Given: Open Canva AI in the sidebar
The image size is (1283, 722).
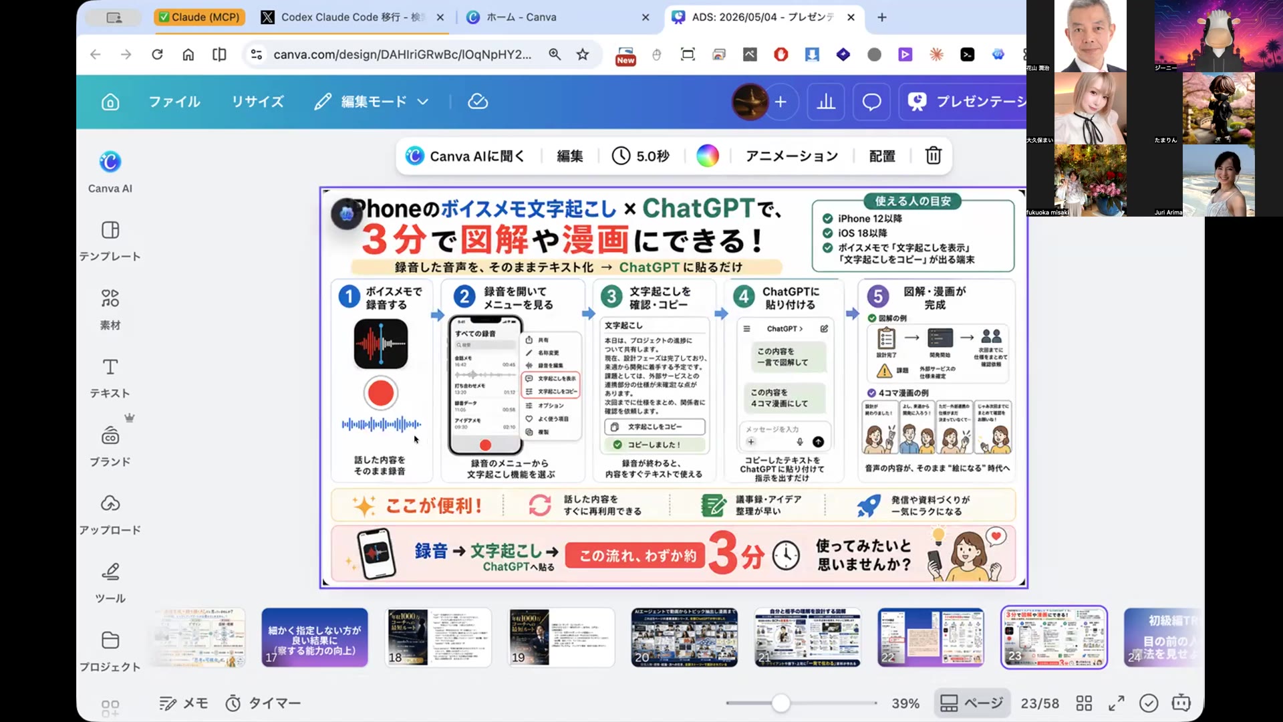Looking at the screenshot, I should coord(110,172).
